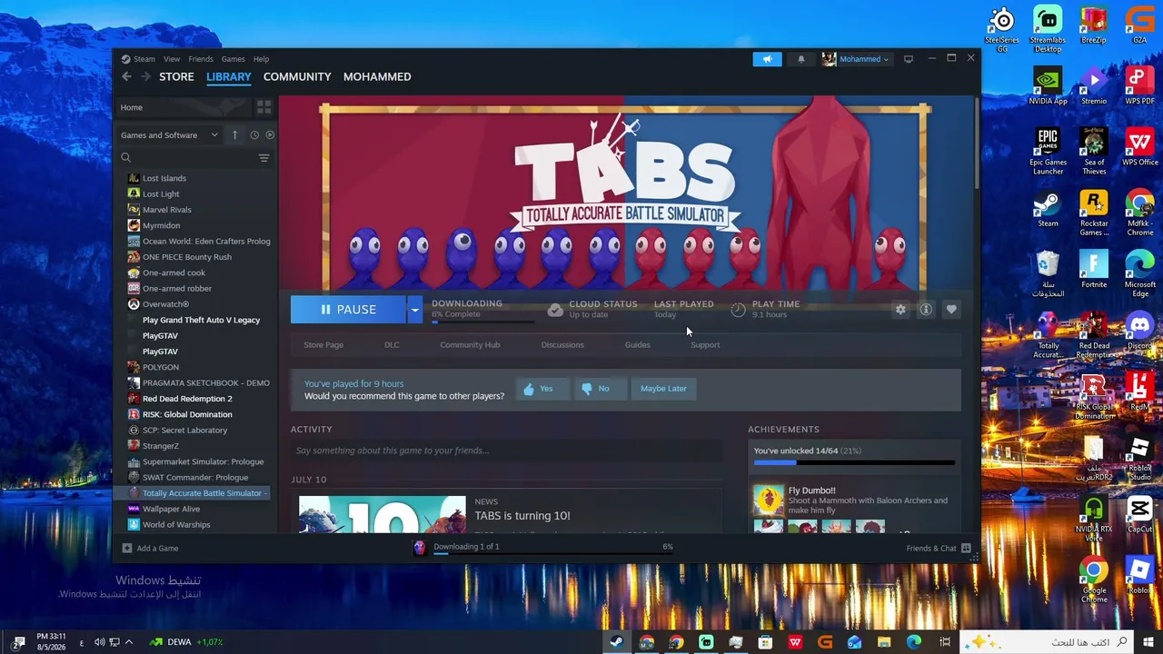Click the Steam icon in the taskbar
This screenshot has width=1163, height=654.
coord(616,642)
